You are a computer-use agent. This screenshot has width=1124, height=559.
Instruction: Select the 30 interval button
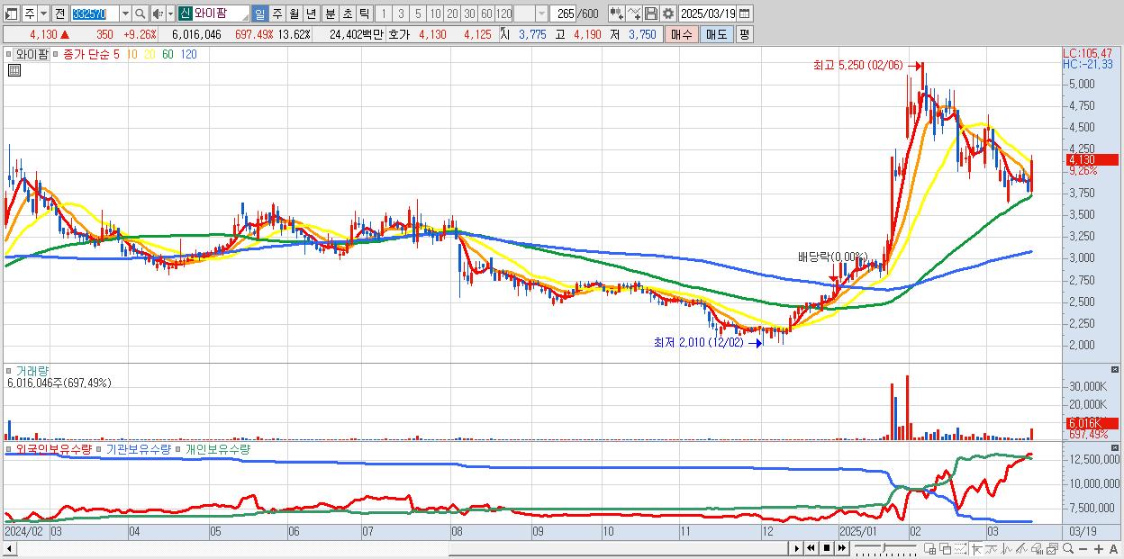(x=469, y=14)
